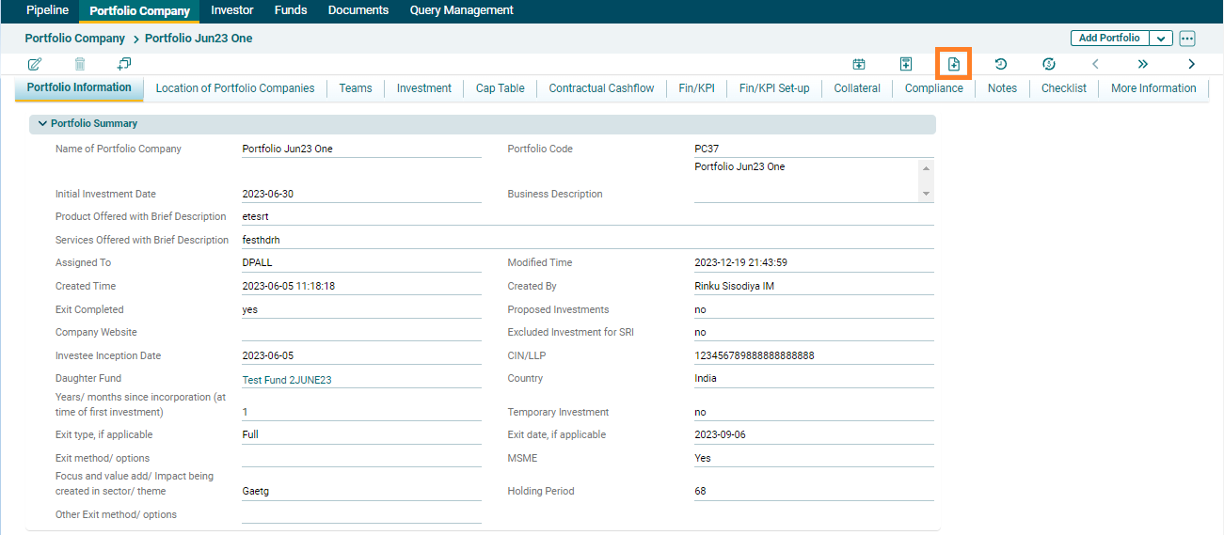
Task: Open the history clock icon
Action: 1001,64
